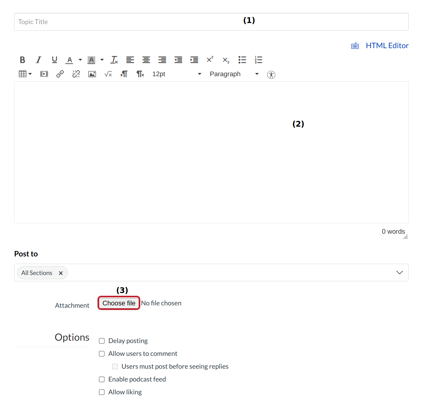The image size is (427, 404).
Task: Open the text color picker arrow
Action: [x=80, y=60]
